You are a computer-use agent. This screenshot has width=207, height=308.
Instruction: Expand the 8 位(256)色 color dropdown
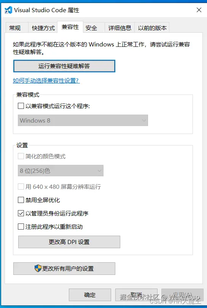[61, 171]
